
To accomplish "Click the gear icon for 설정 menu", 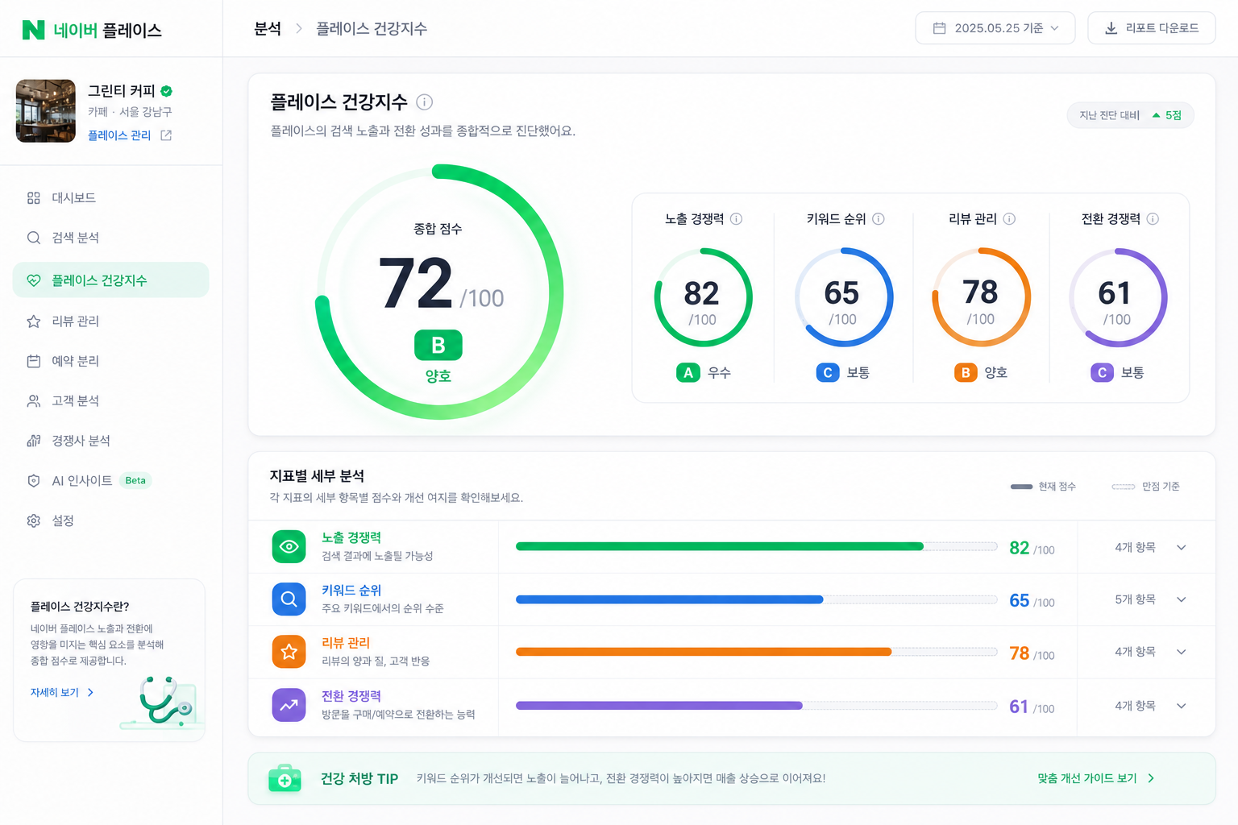I will click(34, 521).
